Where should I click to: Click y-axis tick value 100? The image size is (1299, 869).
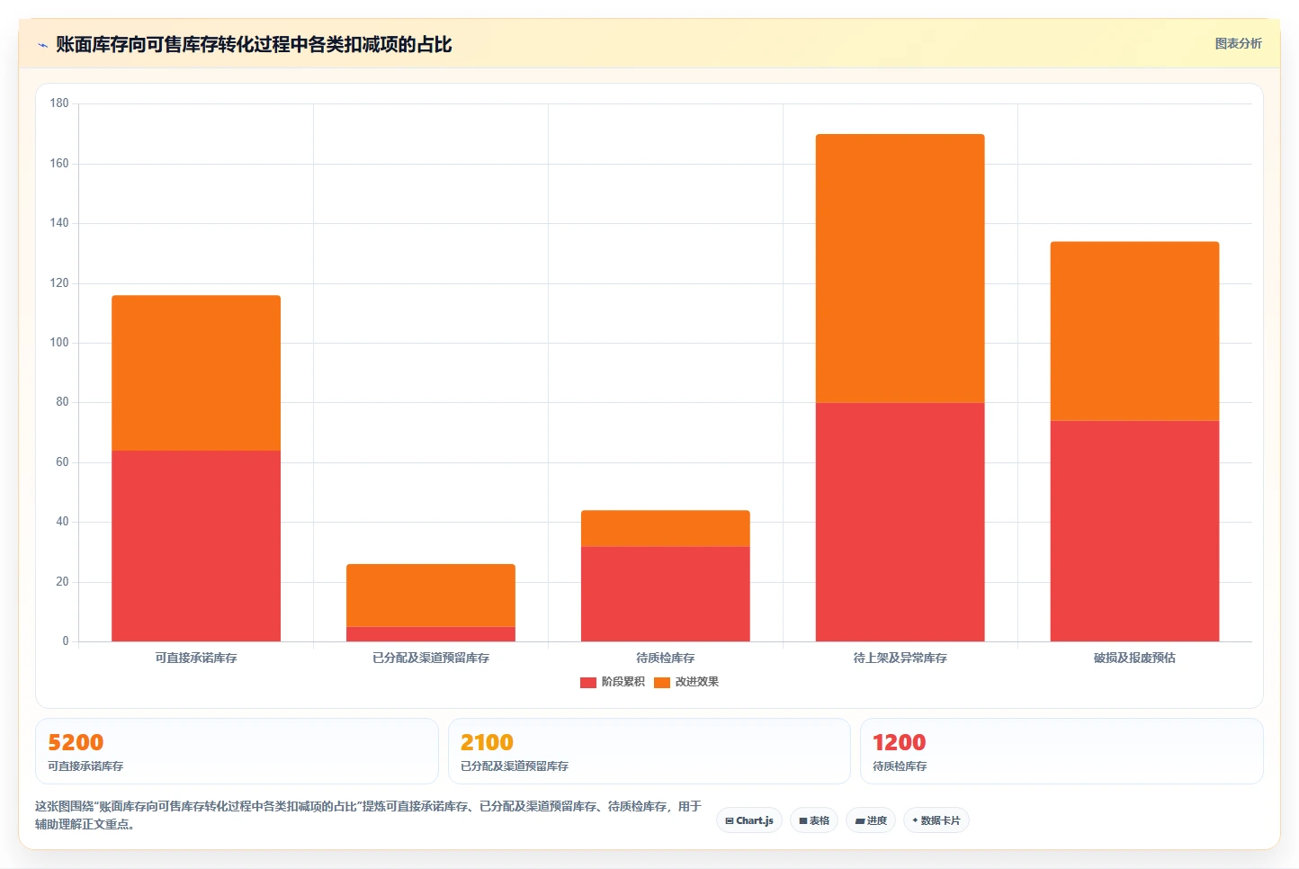point(59,343)
